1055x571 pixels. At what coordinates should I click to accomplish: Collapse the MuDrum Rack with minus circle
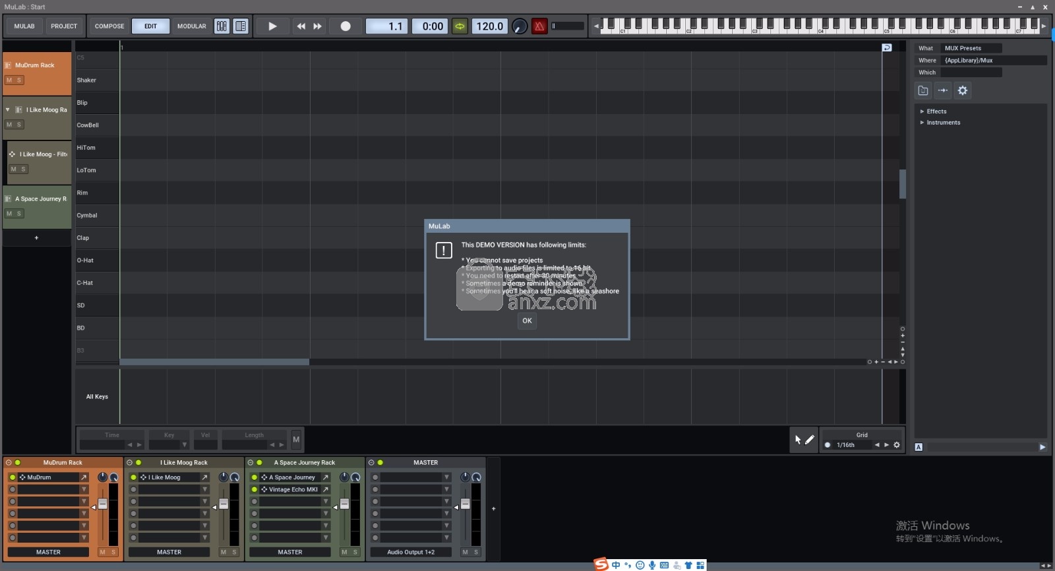(x=9, y=462)
